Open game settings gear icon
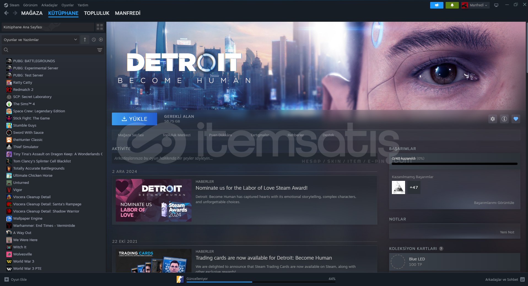Screen dimensions: 528x286 492,119
